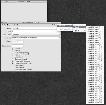Disable the Shadow checkbox
Viewport: 106px width, 105px height.
coord(12,49)
